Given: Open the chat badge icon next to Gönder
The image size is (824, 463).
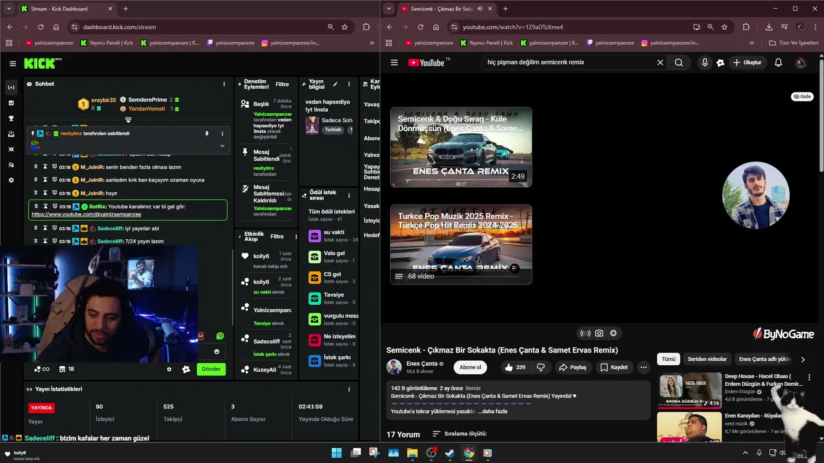Looking at the screenshot, I should coord(186,369).
